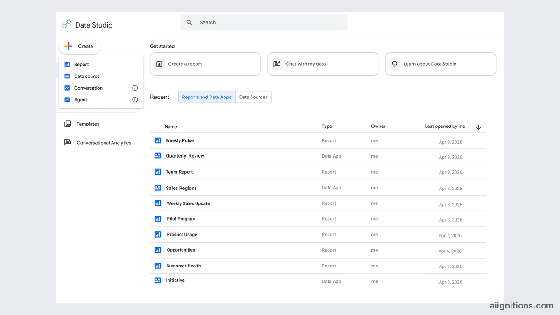Switch to the Data Sources tab

coord(253,97)
